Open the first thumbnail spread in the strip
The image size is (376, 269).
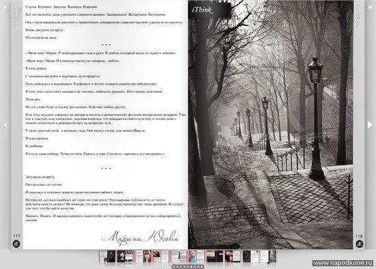pos(107,256)
